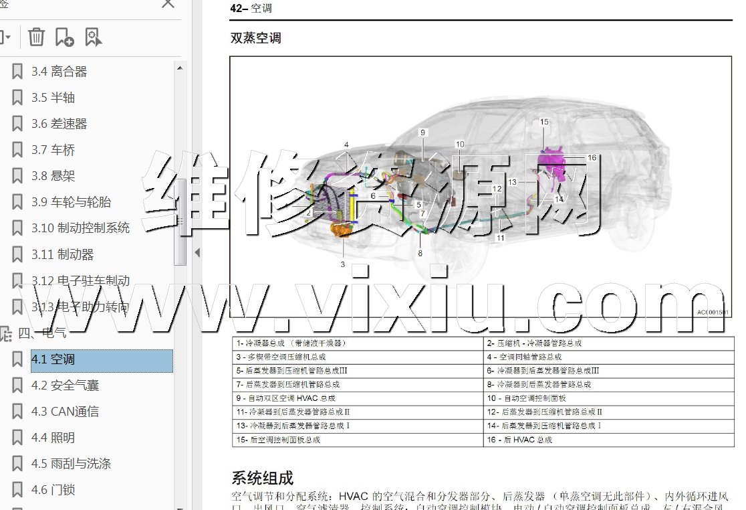Jump to 3.9 车轮与轮胎 section

pyautogui.click(x=71, y=202)
